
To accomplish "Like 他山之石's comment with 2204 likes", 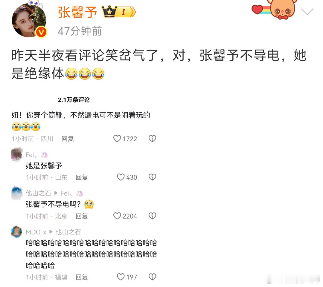I will click(x=117, y=216).
